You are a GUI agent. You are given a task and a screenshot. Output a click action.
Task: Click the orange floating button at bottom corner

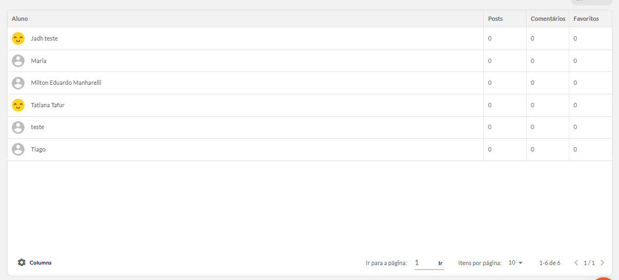[606, 278]
